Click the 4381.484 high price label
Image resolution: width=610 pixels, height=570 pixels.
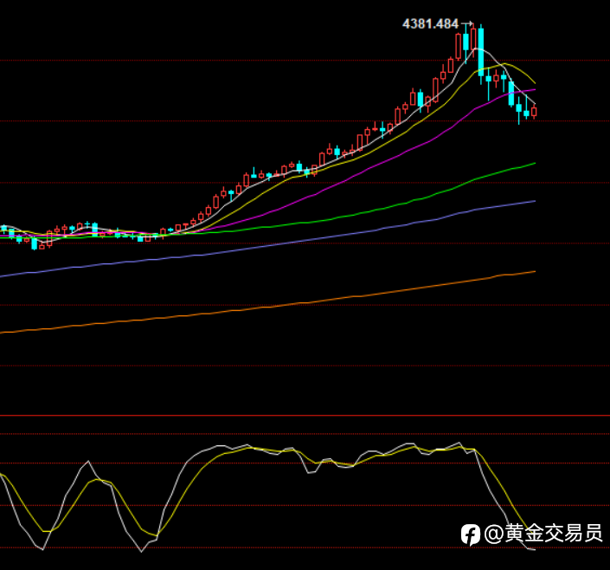430,24
